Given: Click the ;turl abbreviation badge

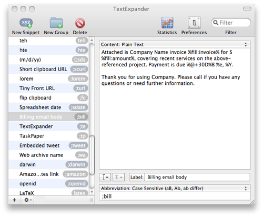Looking at the screenshot, I should point(80,88).
